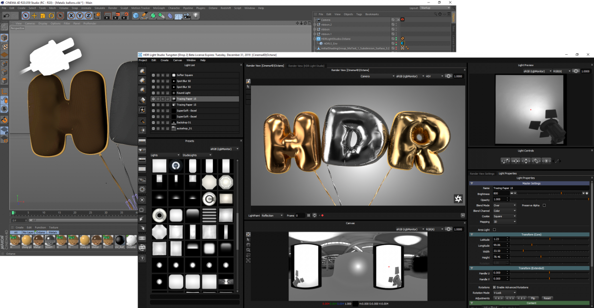Toggle Z axis lock in Cinema 4D

89,16
